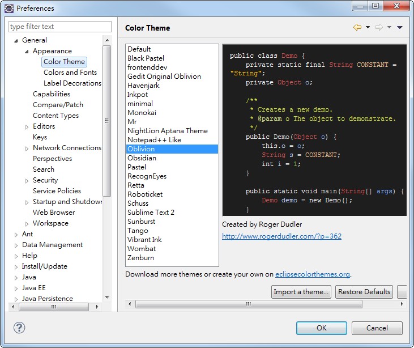414x348 pixels.
Task: Expand the Ant preferences node
Action: [x=16, y=235]
